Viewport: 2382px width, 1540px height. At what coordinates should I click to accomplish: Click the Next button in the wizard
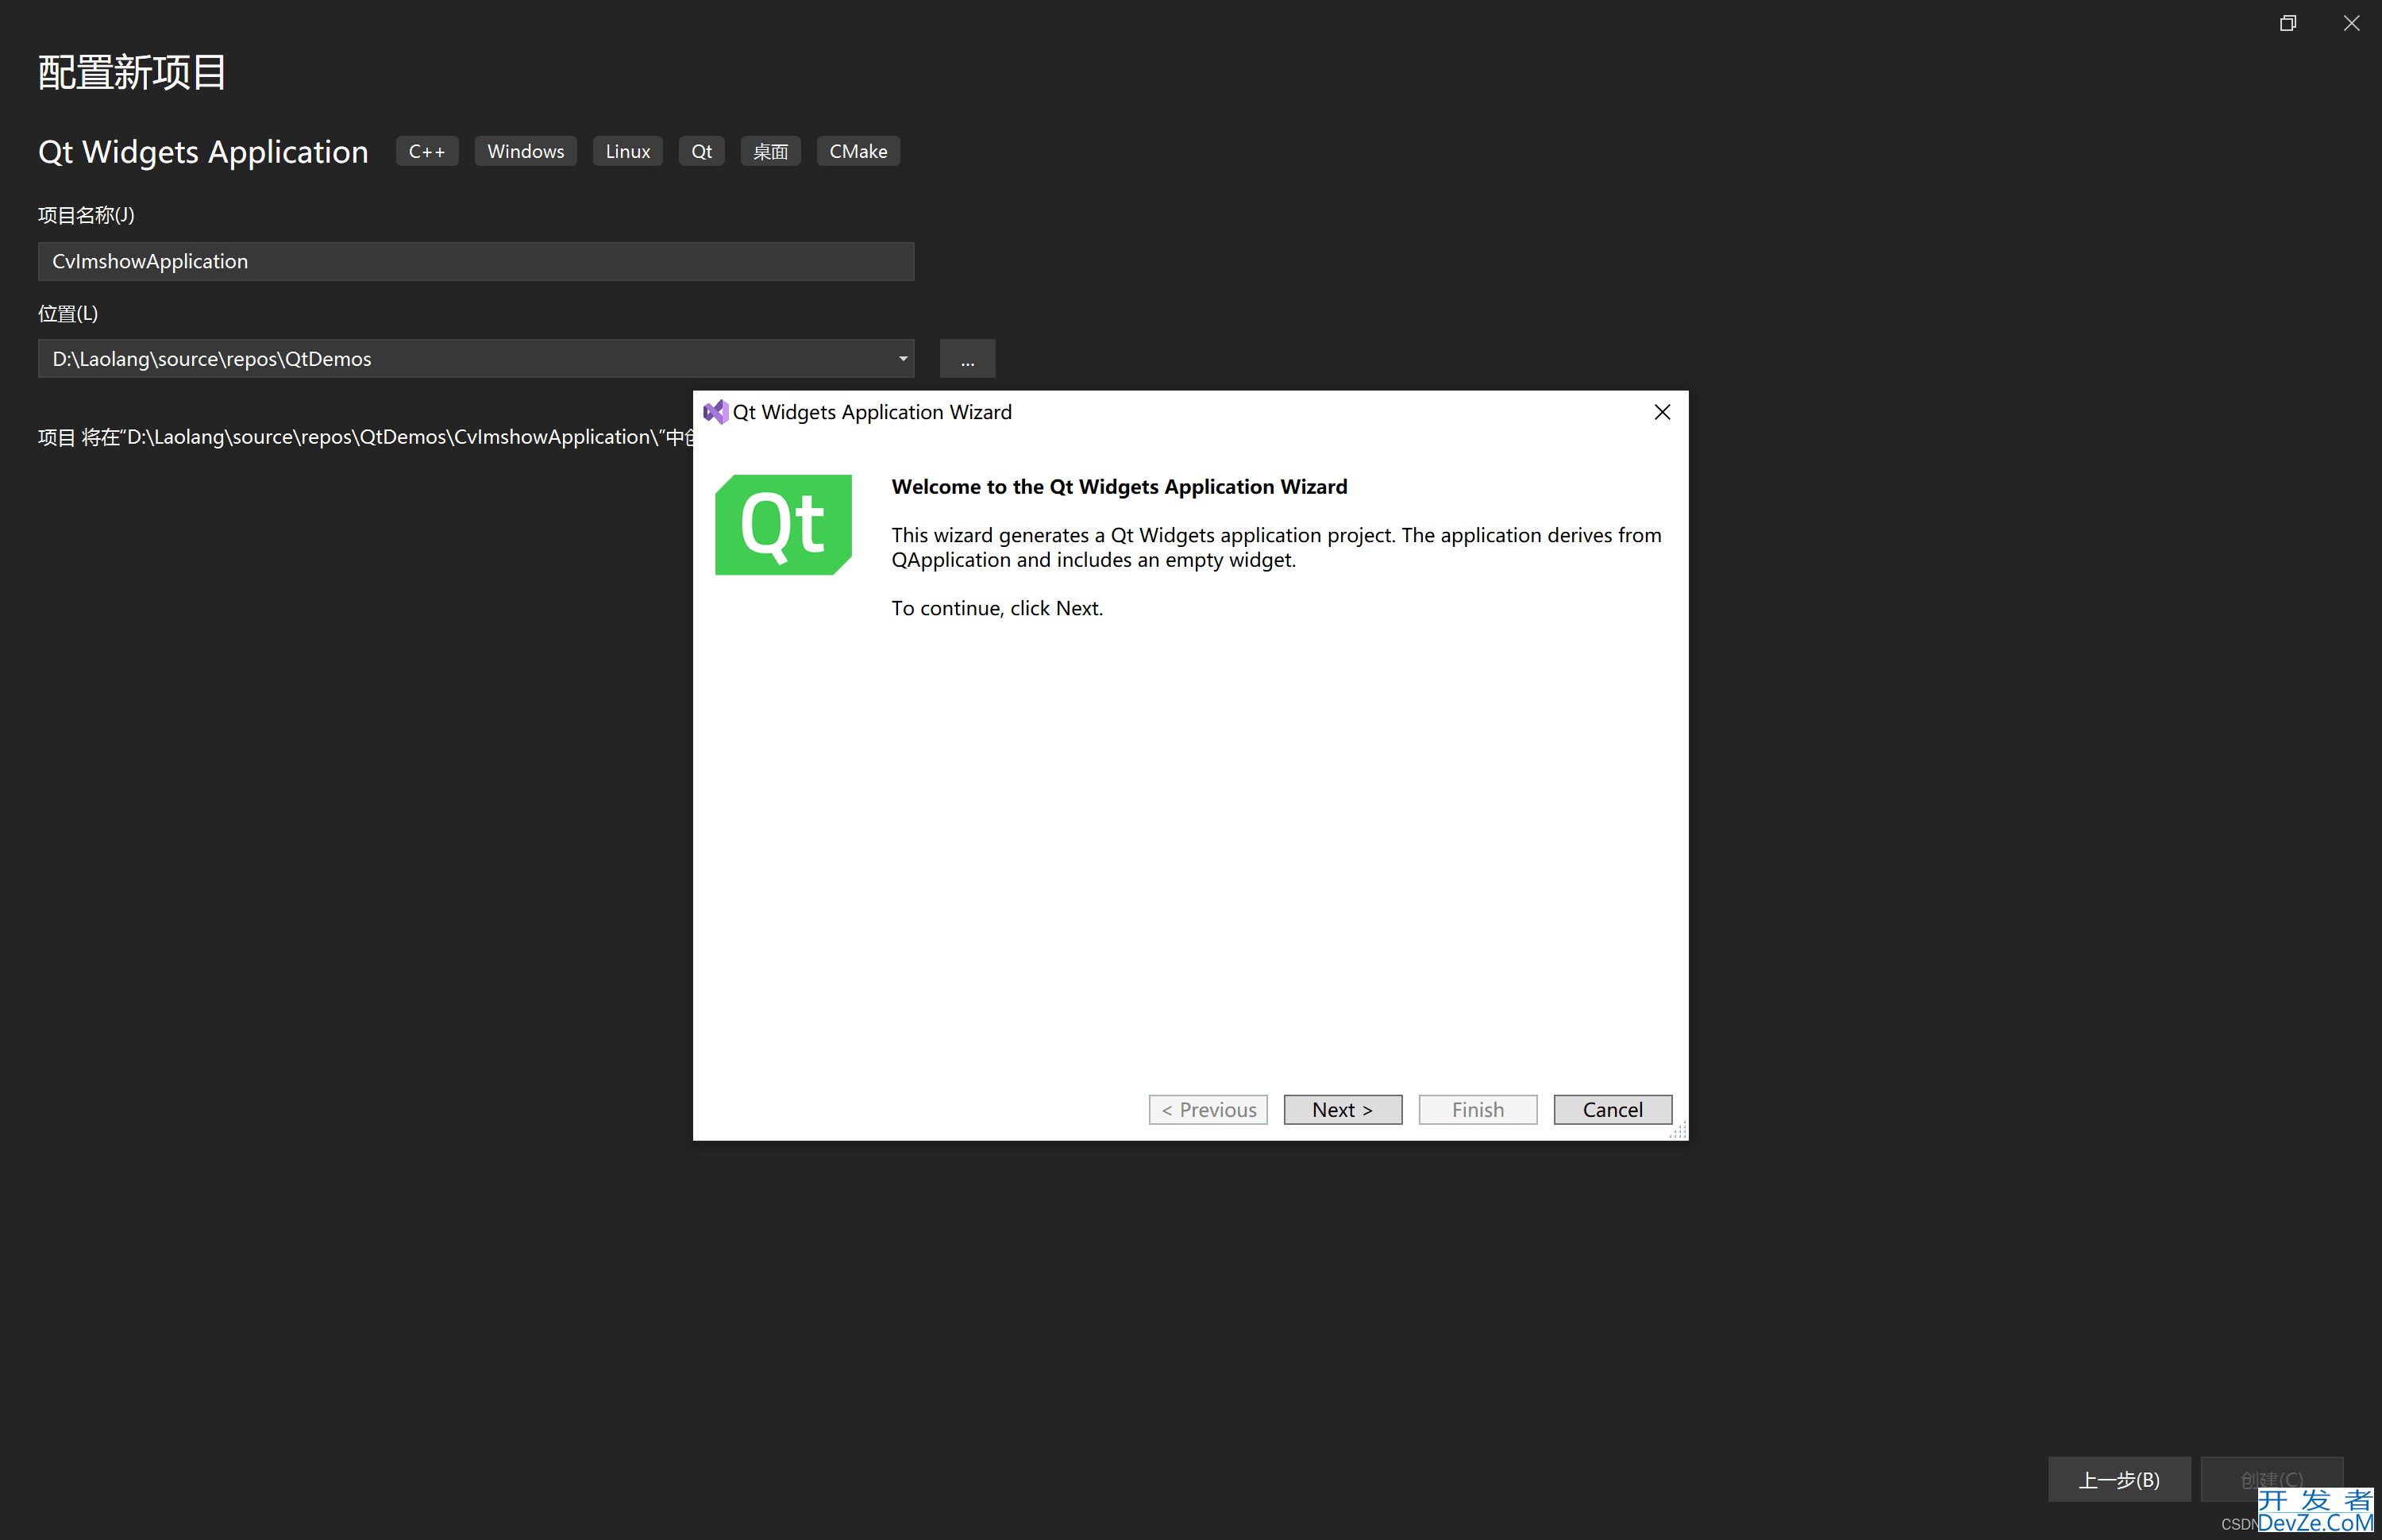pyautogui.click(x=1342, y=1109)
